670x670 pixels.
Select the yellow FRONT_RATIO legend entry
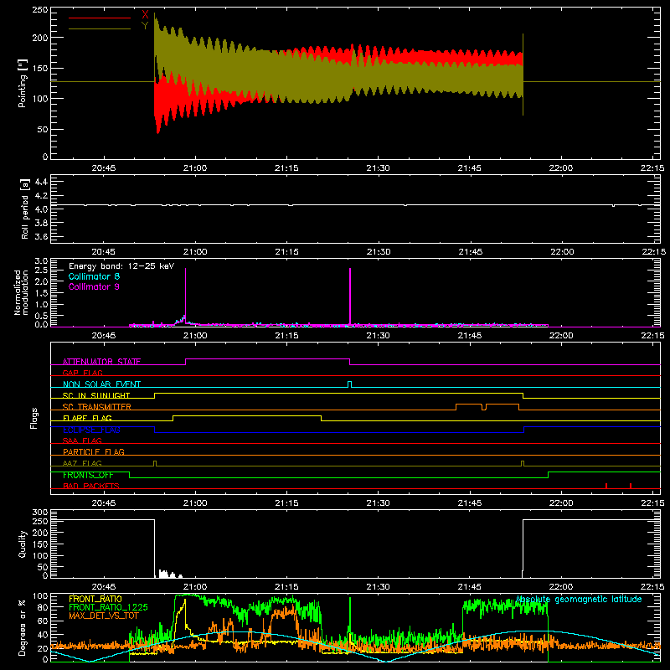point(95,599)
